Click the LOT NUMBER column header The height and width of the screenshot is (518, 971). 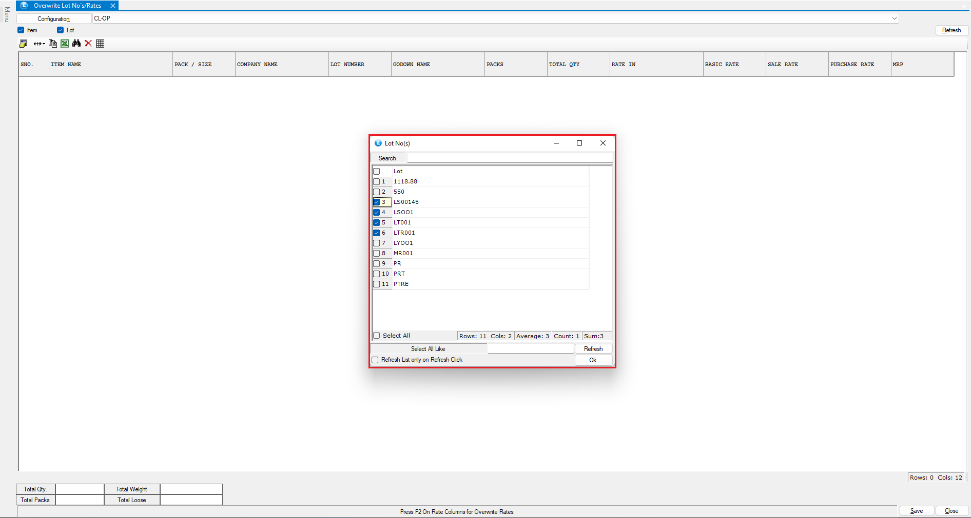coord(359,65)
